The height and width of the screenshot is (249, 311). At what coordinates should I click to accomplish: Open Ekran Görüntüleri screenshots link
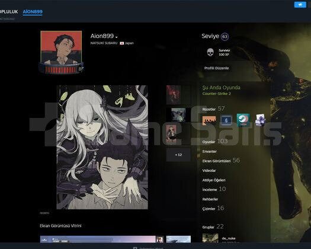pyautogui.click(x=216, y=161)
